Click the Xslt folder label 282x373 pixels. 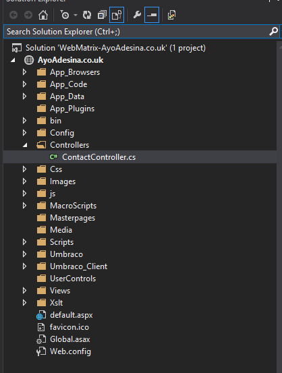click(x=57, y=303)
